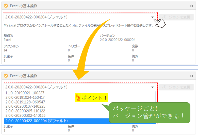Click the upper panel title Excel の基本操作
This screenshot has height=135, width=198.
(x=24, y=6)
